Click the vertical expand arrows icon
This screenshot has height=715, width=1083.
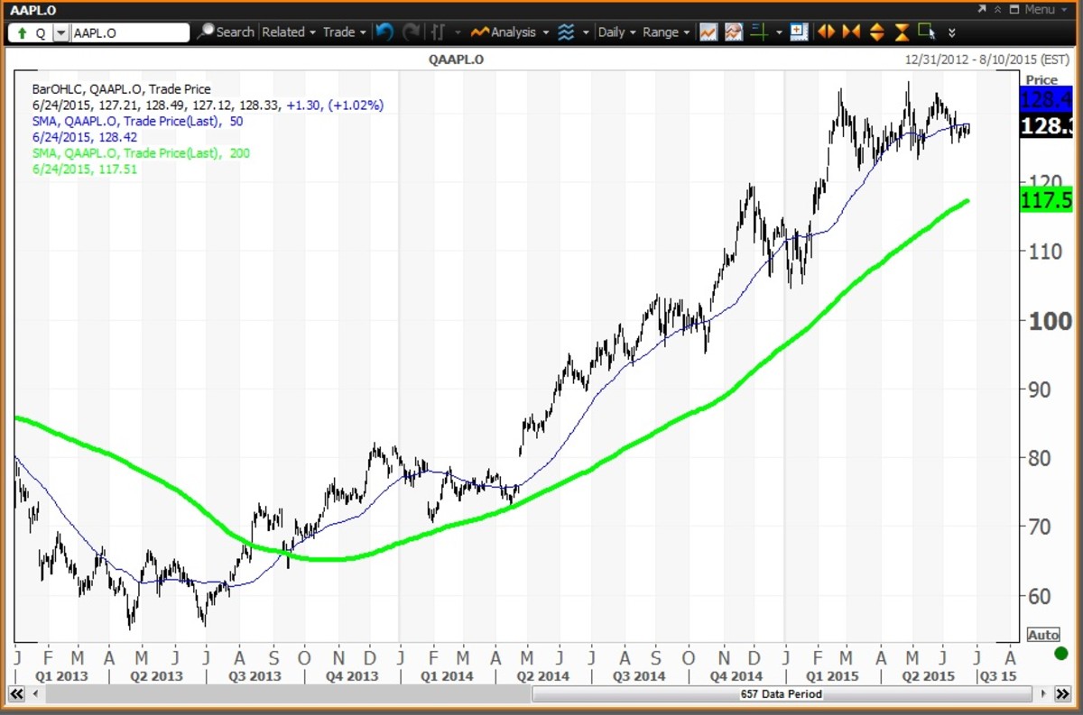click(876, 32)
